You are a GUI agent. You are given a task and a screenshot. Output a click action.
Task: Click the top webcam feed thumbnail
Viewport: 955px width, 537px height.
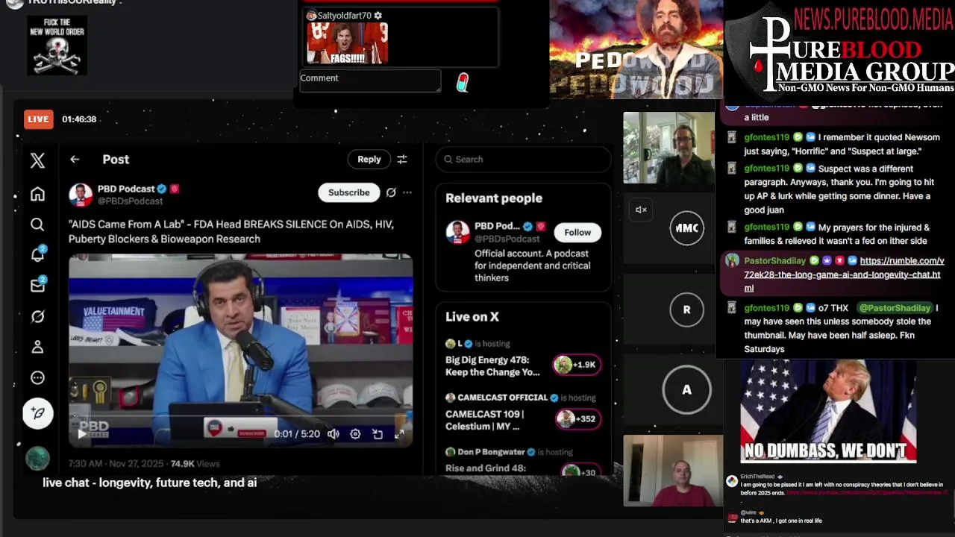pos(668,148)
